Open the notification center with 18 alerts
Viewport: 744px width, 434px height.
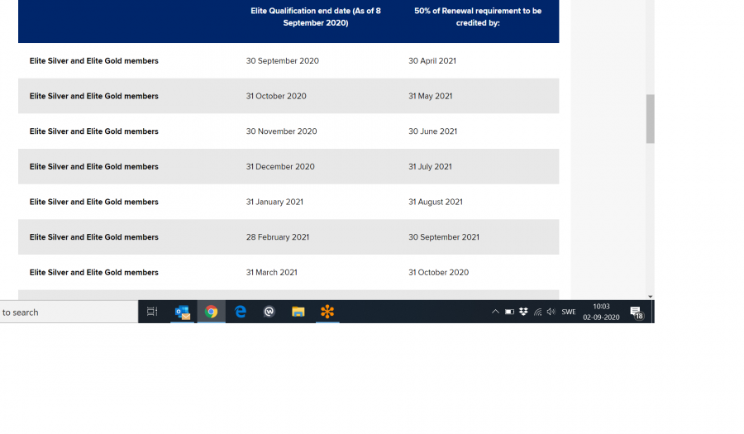click(x=637, y=312)
